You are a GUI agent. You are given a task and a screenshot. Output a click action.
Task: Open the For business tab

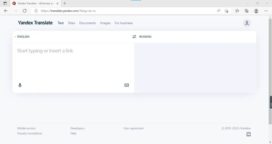click(x=124, y=23)
